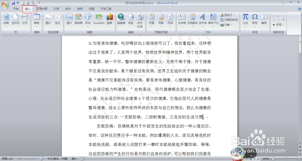Switch to the 审阅 tab
Image resolution: width=302 pixels, height=161 pixels.
point(80,9)
